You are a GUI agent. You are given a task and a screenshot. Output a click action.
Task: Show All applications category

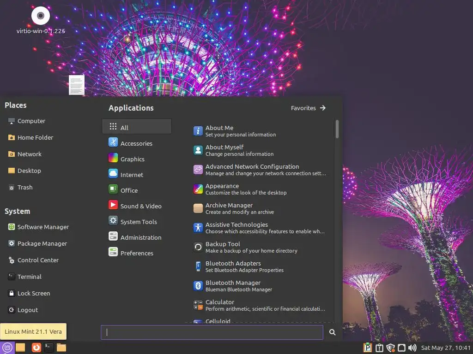coord(137,126)
